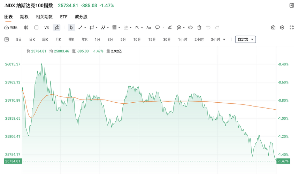Select the 3分 interval

click(110, 39)
